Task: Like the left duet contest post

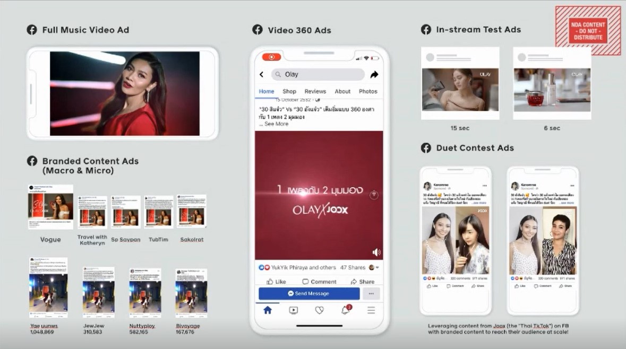Action: pos(432,286)
